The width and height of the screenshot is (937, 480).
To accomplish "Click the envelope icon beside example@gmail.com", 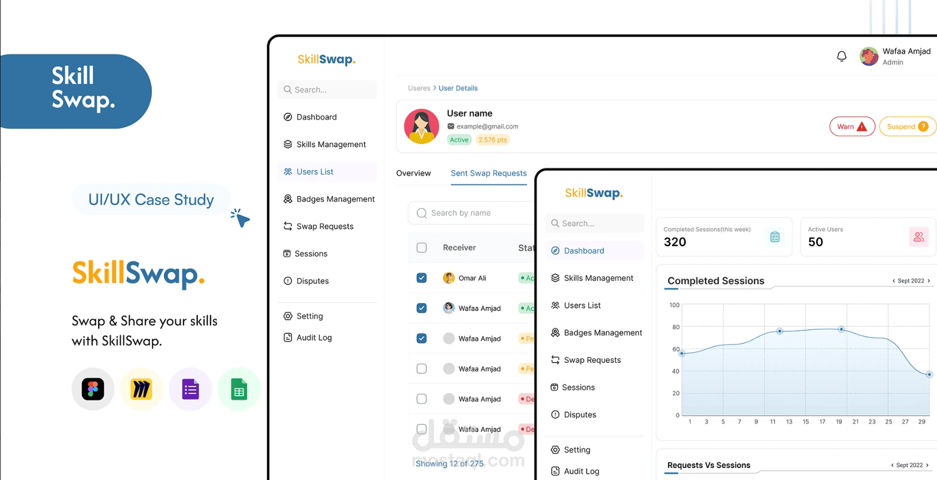I will coord(451,126).
